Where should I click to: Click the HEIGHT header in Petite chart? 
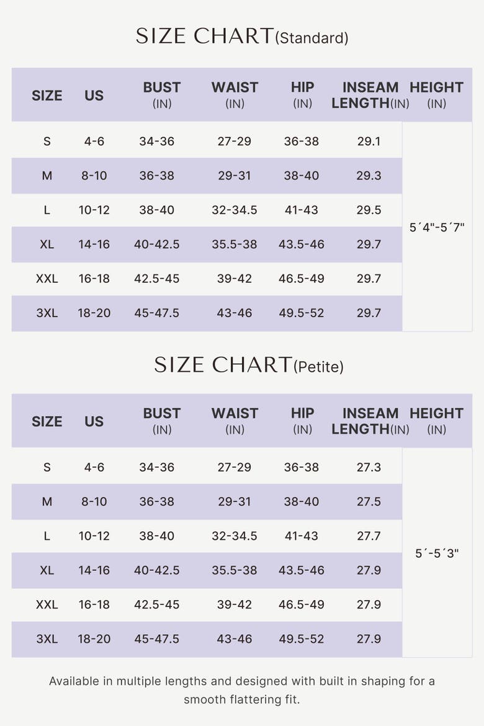click(x=436, y=421)
